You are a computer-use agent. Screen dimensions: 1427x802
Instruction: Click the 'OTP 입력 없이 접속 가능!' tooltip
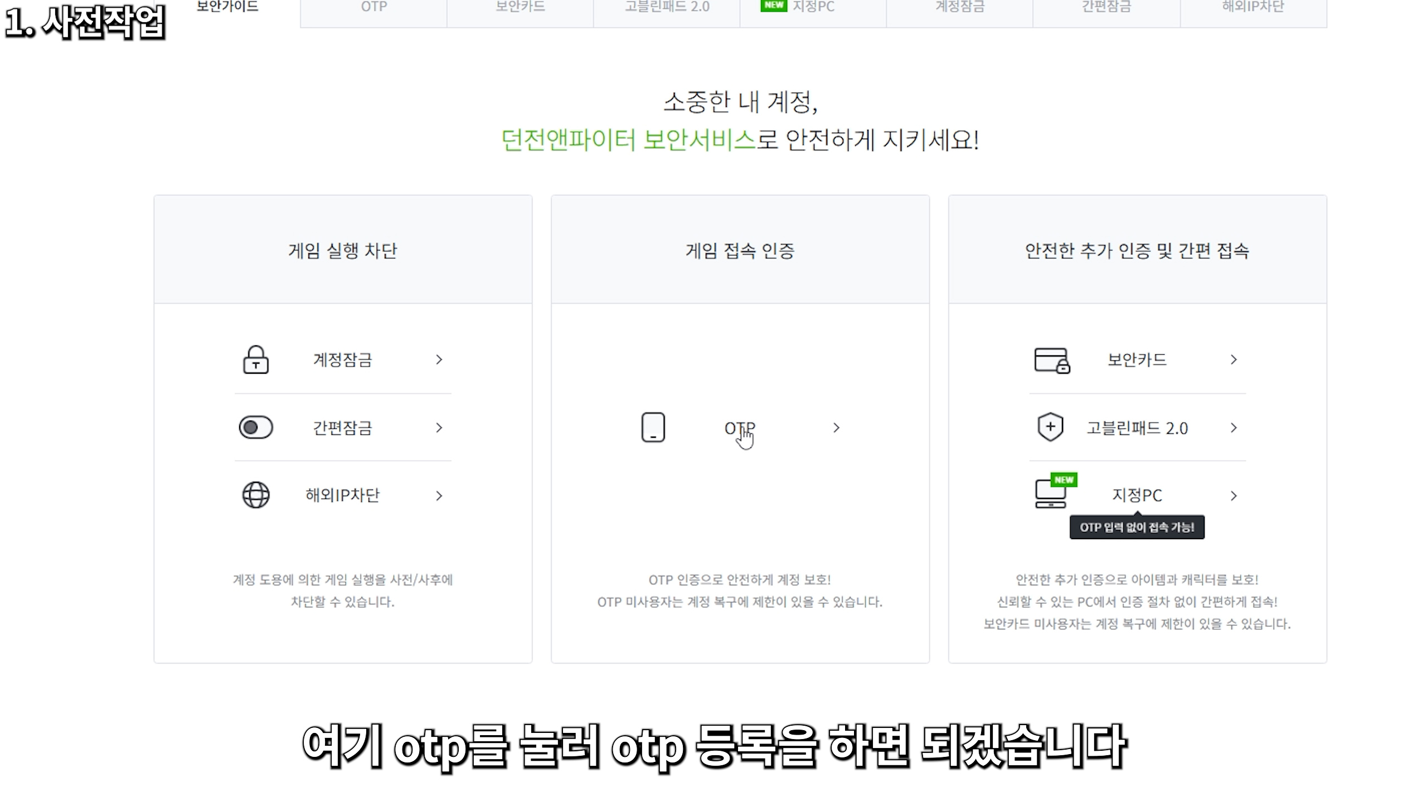tap(1137, 527)
